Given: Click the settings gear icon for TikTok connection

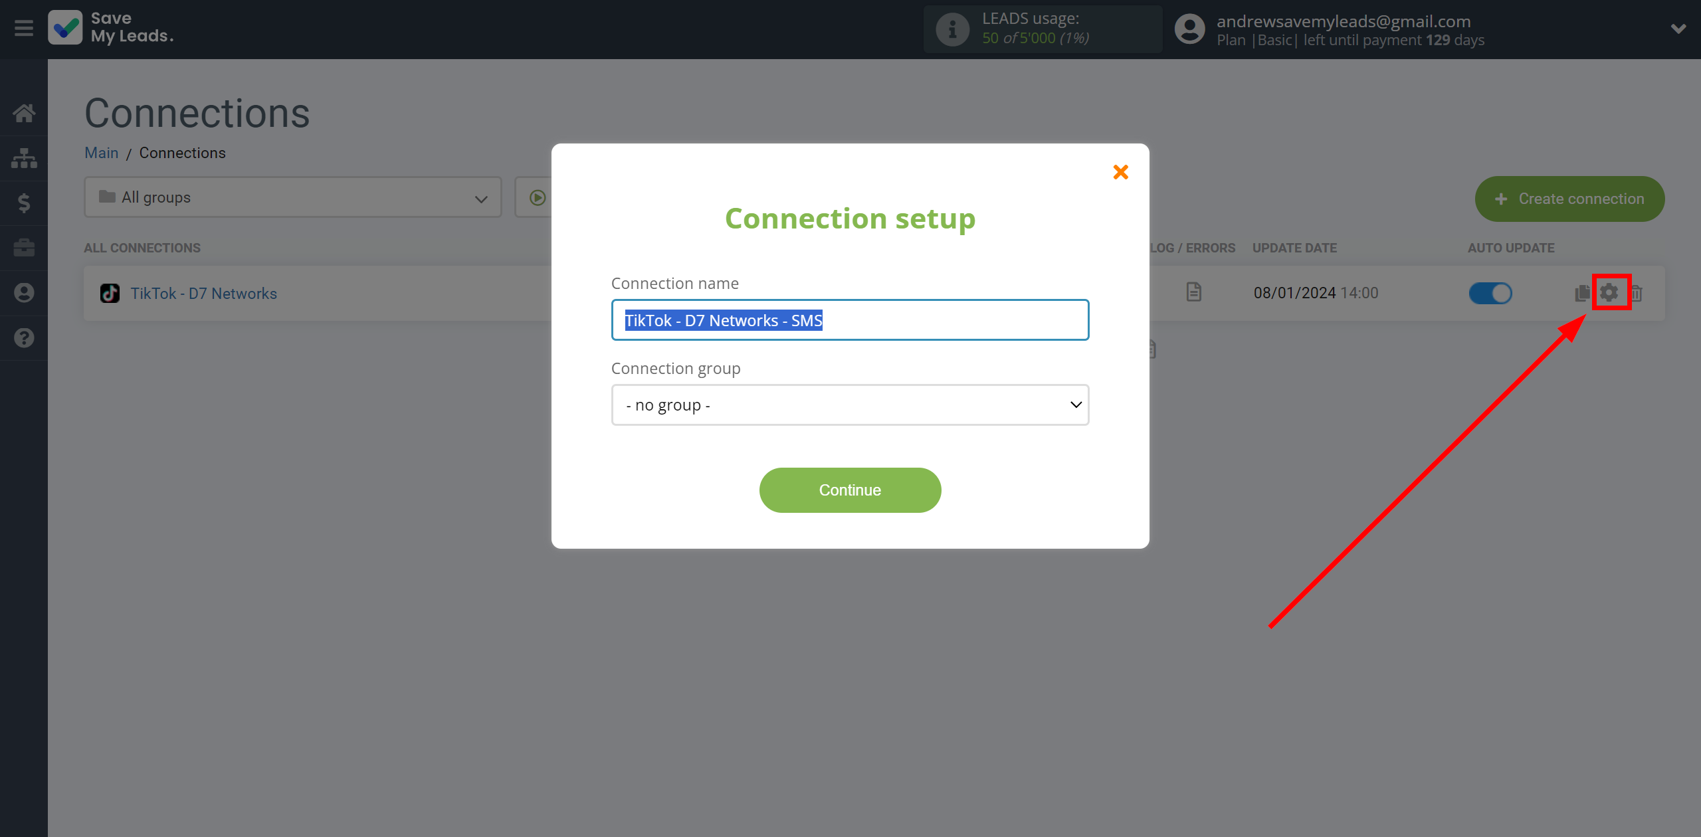Looking at the screenshot, I should [1610, 293].
